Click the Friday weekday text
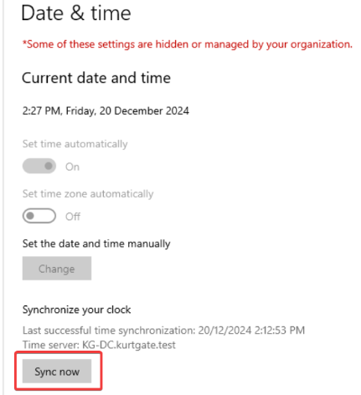The height and width of the screenshot is (395, 361). pos(81,111)
